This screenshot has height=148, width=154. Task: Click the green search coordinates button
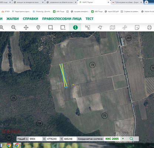131,139
